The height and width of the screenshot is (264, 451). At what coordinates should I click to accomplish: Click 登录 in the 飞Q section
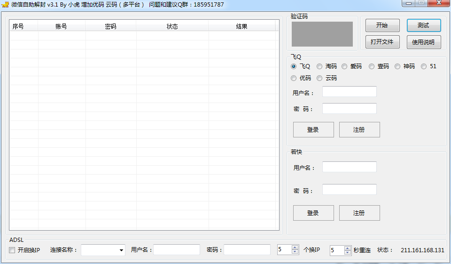313,130
